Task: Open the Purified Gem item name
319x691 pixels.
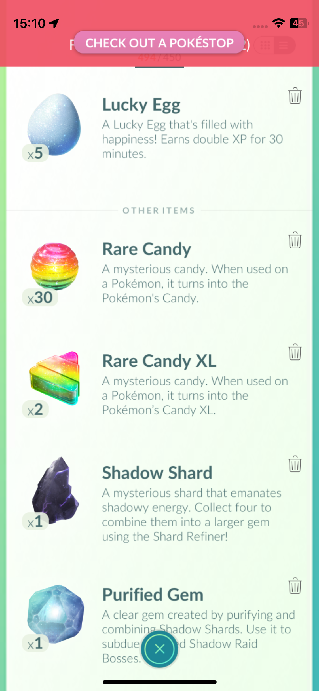Action: [153, 595]
